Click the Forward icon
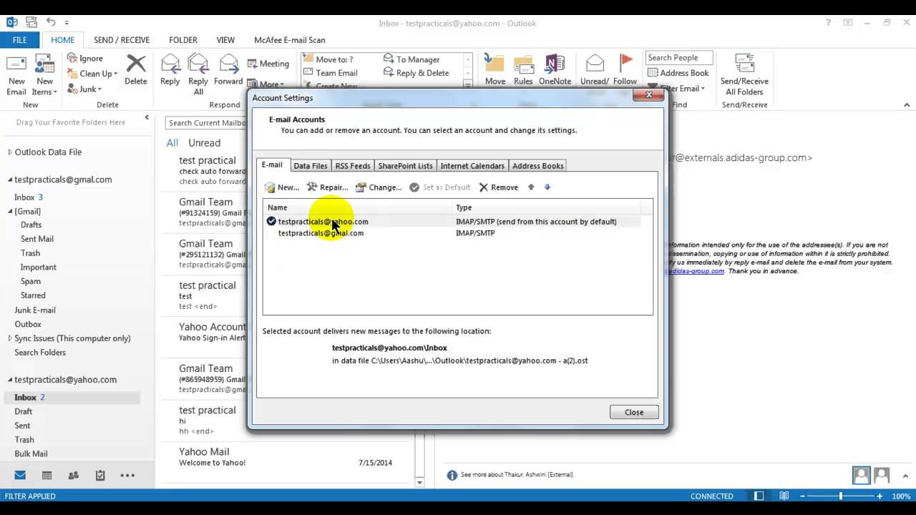916x515 pixels. pos(228,64)
